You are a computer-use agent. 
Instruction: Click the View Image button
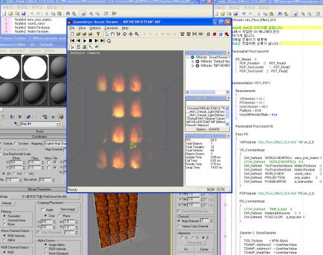pyautogui.click(x=68, y=209)
